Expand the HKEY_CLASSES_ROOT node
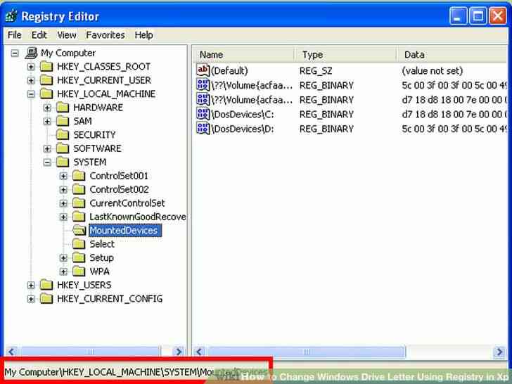512x384 pixels. pyautogui.click(x=31, y=67)
